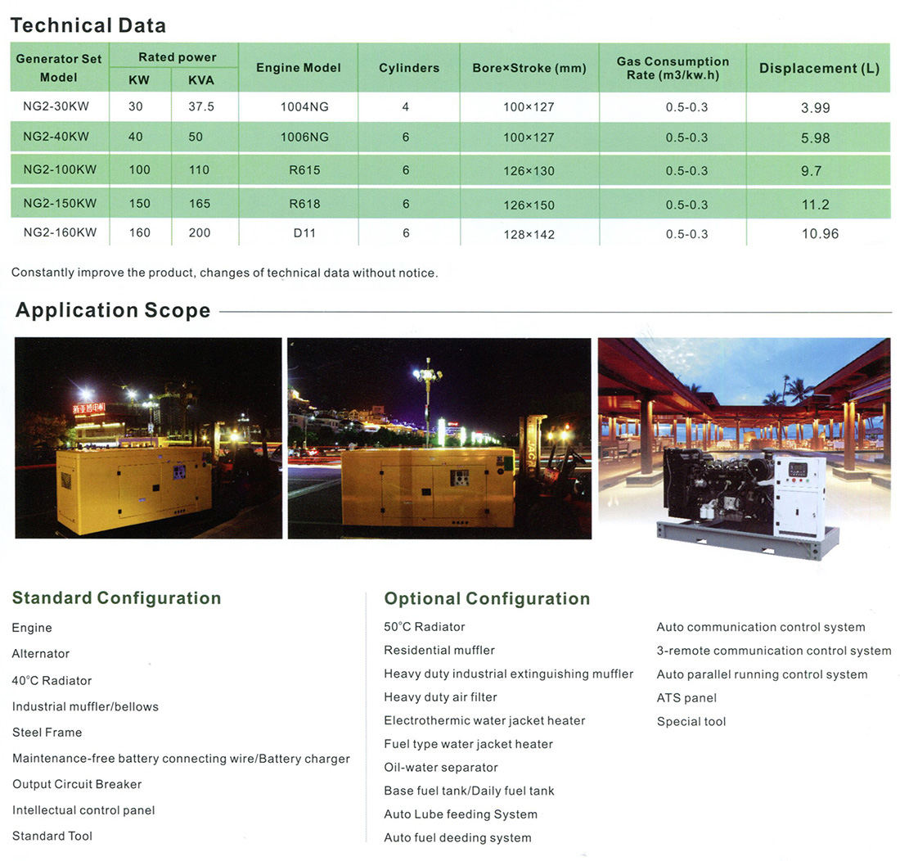Click the 'Special tool' item
Screen dimensions: 900x861
pyautogui.click(x=691, y=722)
